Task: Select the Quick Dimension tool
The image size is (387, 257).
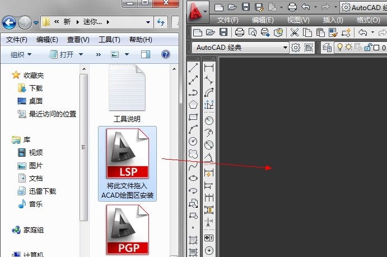Action: point(209,172)
